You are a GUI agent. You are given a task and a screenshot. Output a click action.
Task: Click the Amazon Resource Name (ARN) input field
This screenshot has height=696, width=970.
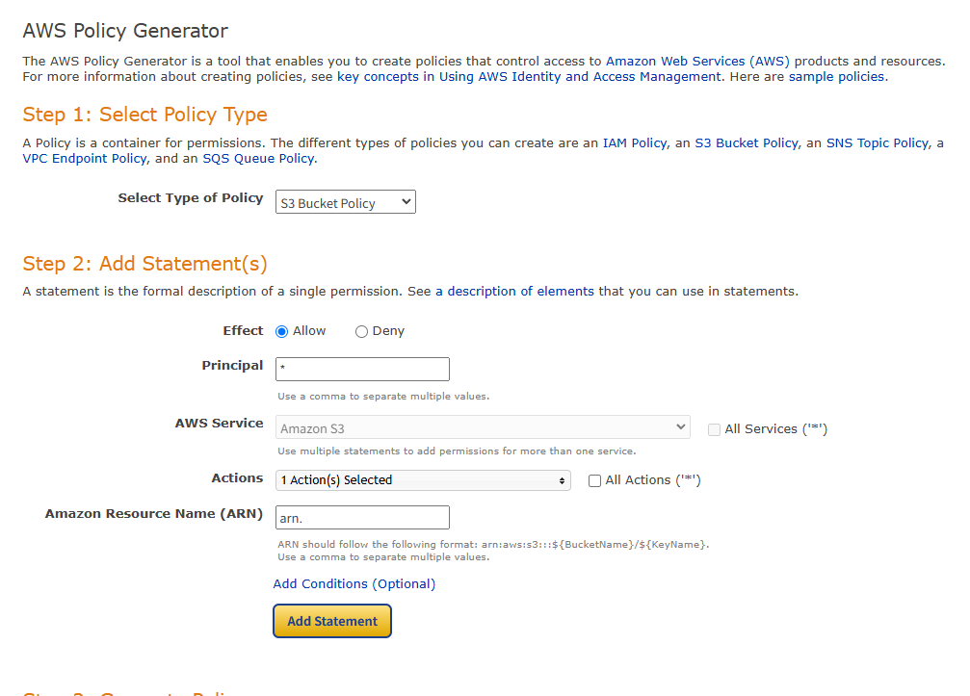coord(362,517)
